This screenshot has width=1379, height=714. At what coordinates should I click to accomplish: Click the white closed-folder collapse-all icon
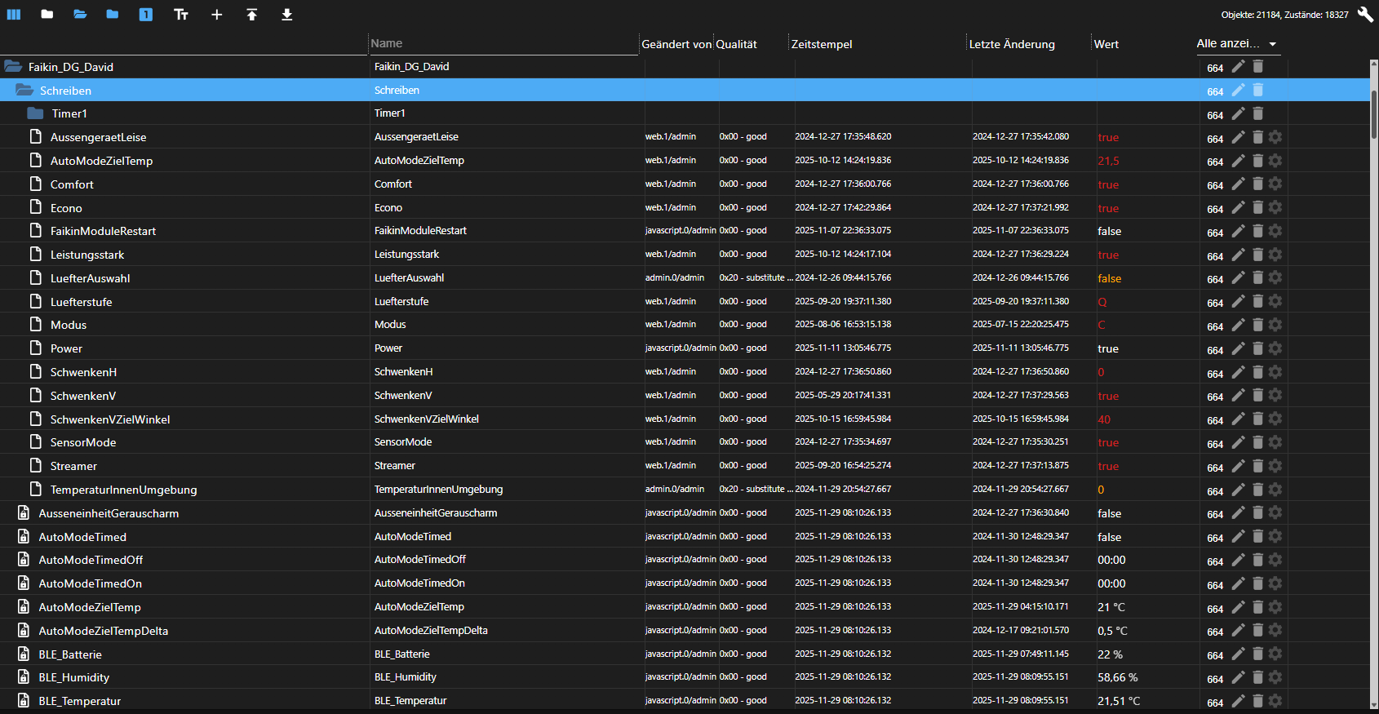click(47, 15)
